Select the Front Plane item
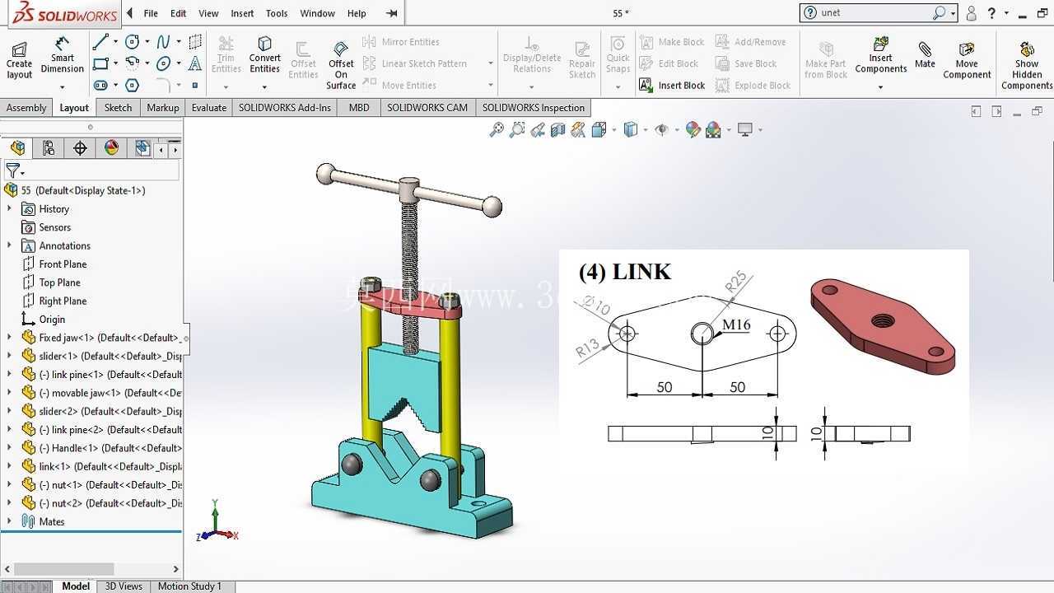This screenshot has width=1054, height=593. (55, 264)
